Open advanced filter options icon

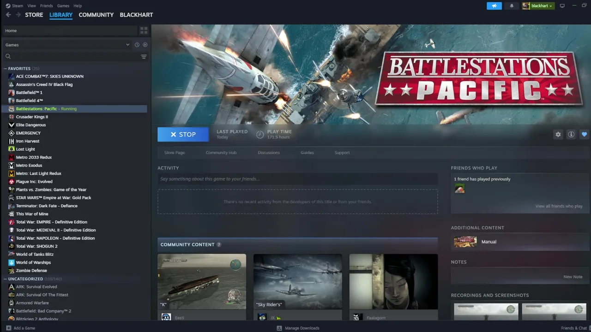click(144, 57)
